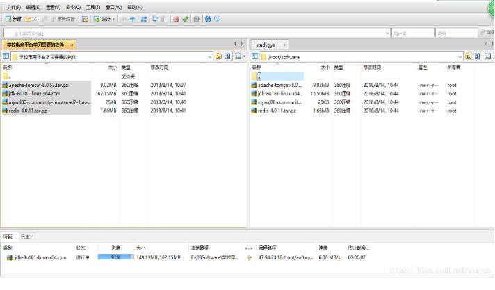Click the synchronize arrows toolbar icon
The image size is (495, 290).
pos(144,19)
